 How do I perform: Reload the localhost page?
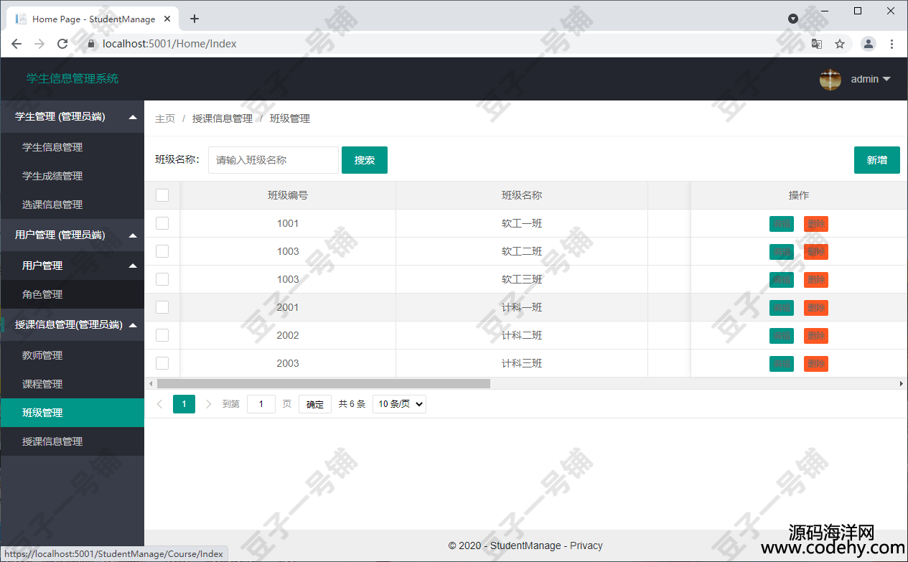pyautogui.click(x=62, y=44)
